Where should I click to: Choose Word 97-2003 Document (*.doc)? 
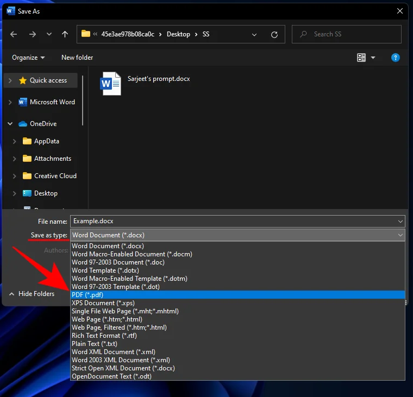point(237,262)
